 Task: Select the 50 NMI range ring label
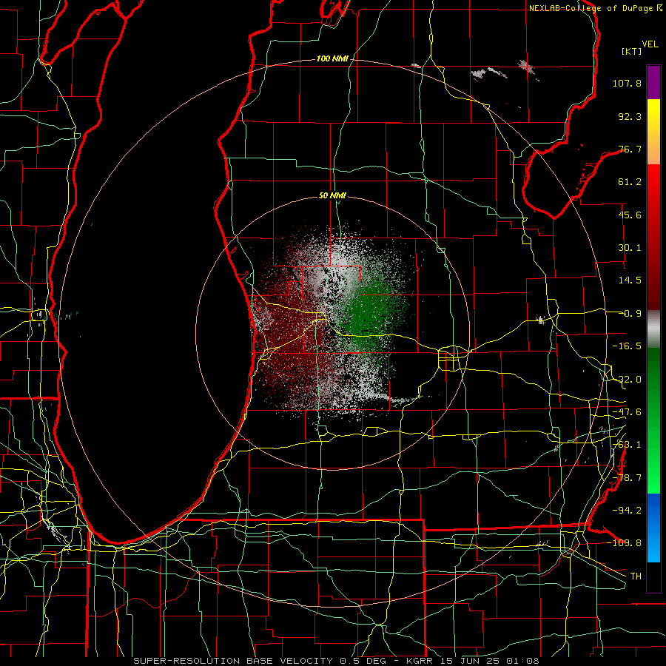332,195
